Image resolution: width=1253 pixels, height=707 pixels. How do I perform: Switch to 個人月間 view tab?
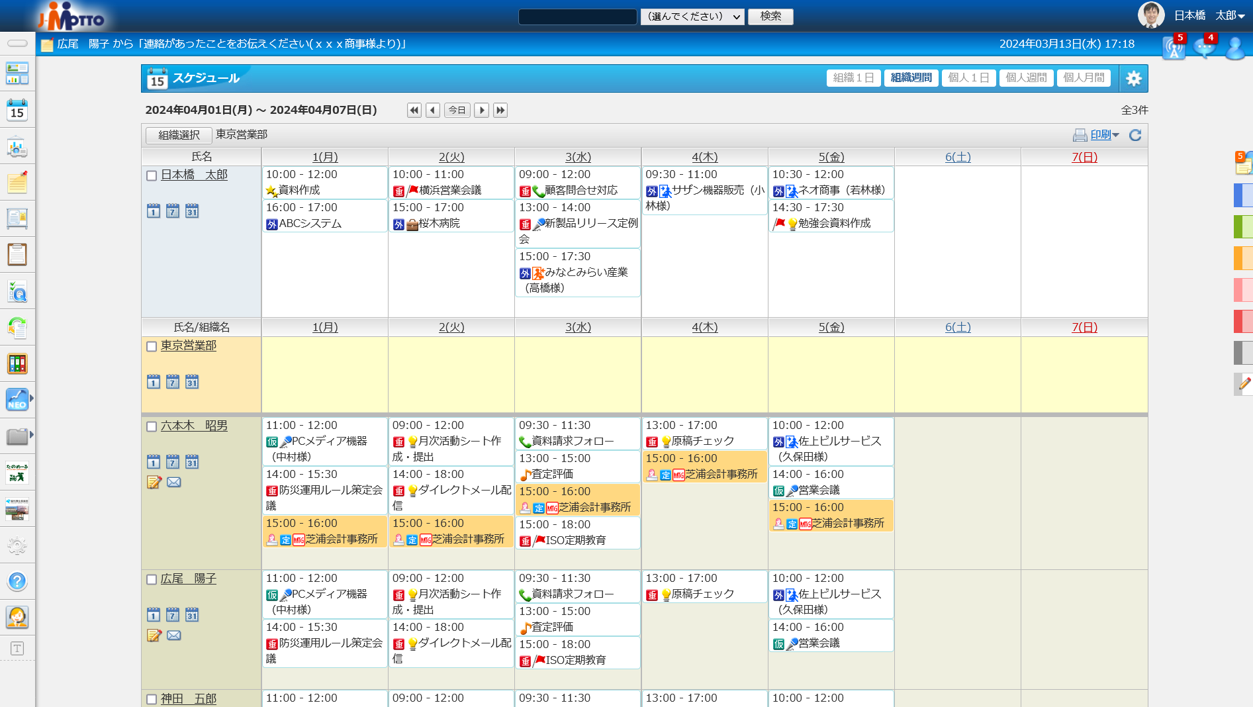1084,78
